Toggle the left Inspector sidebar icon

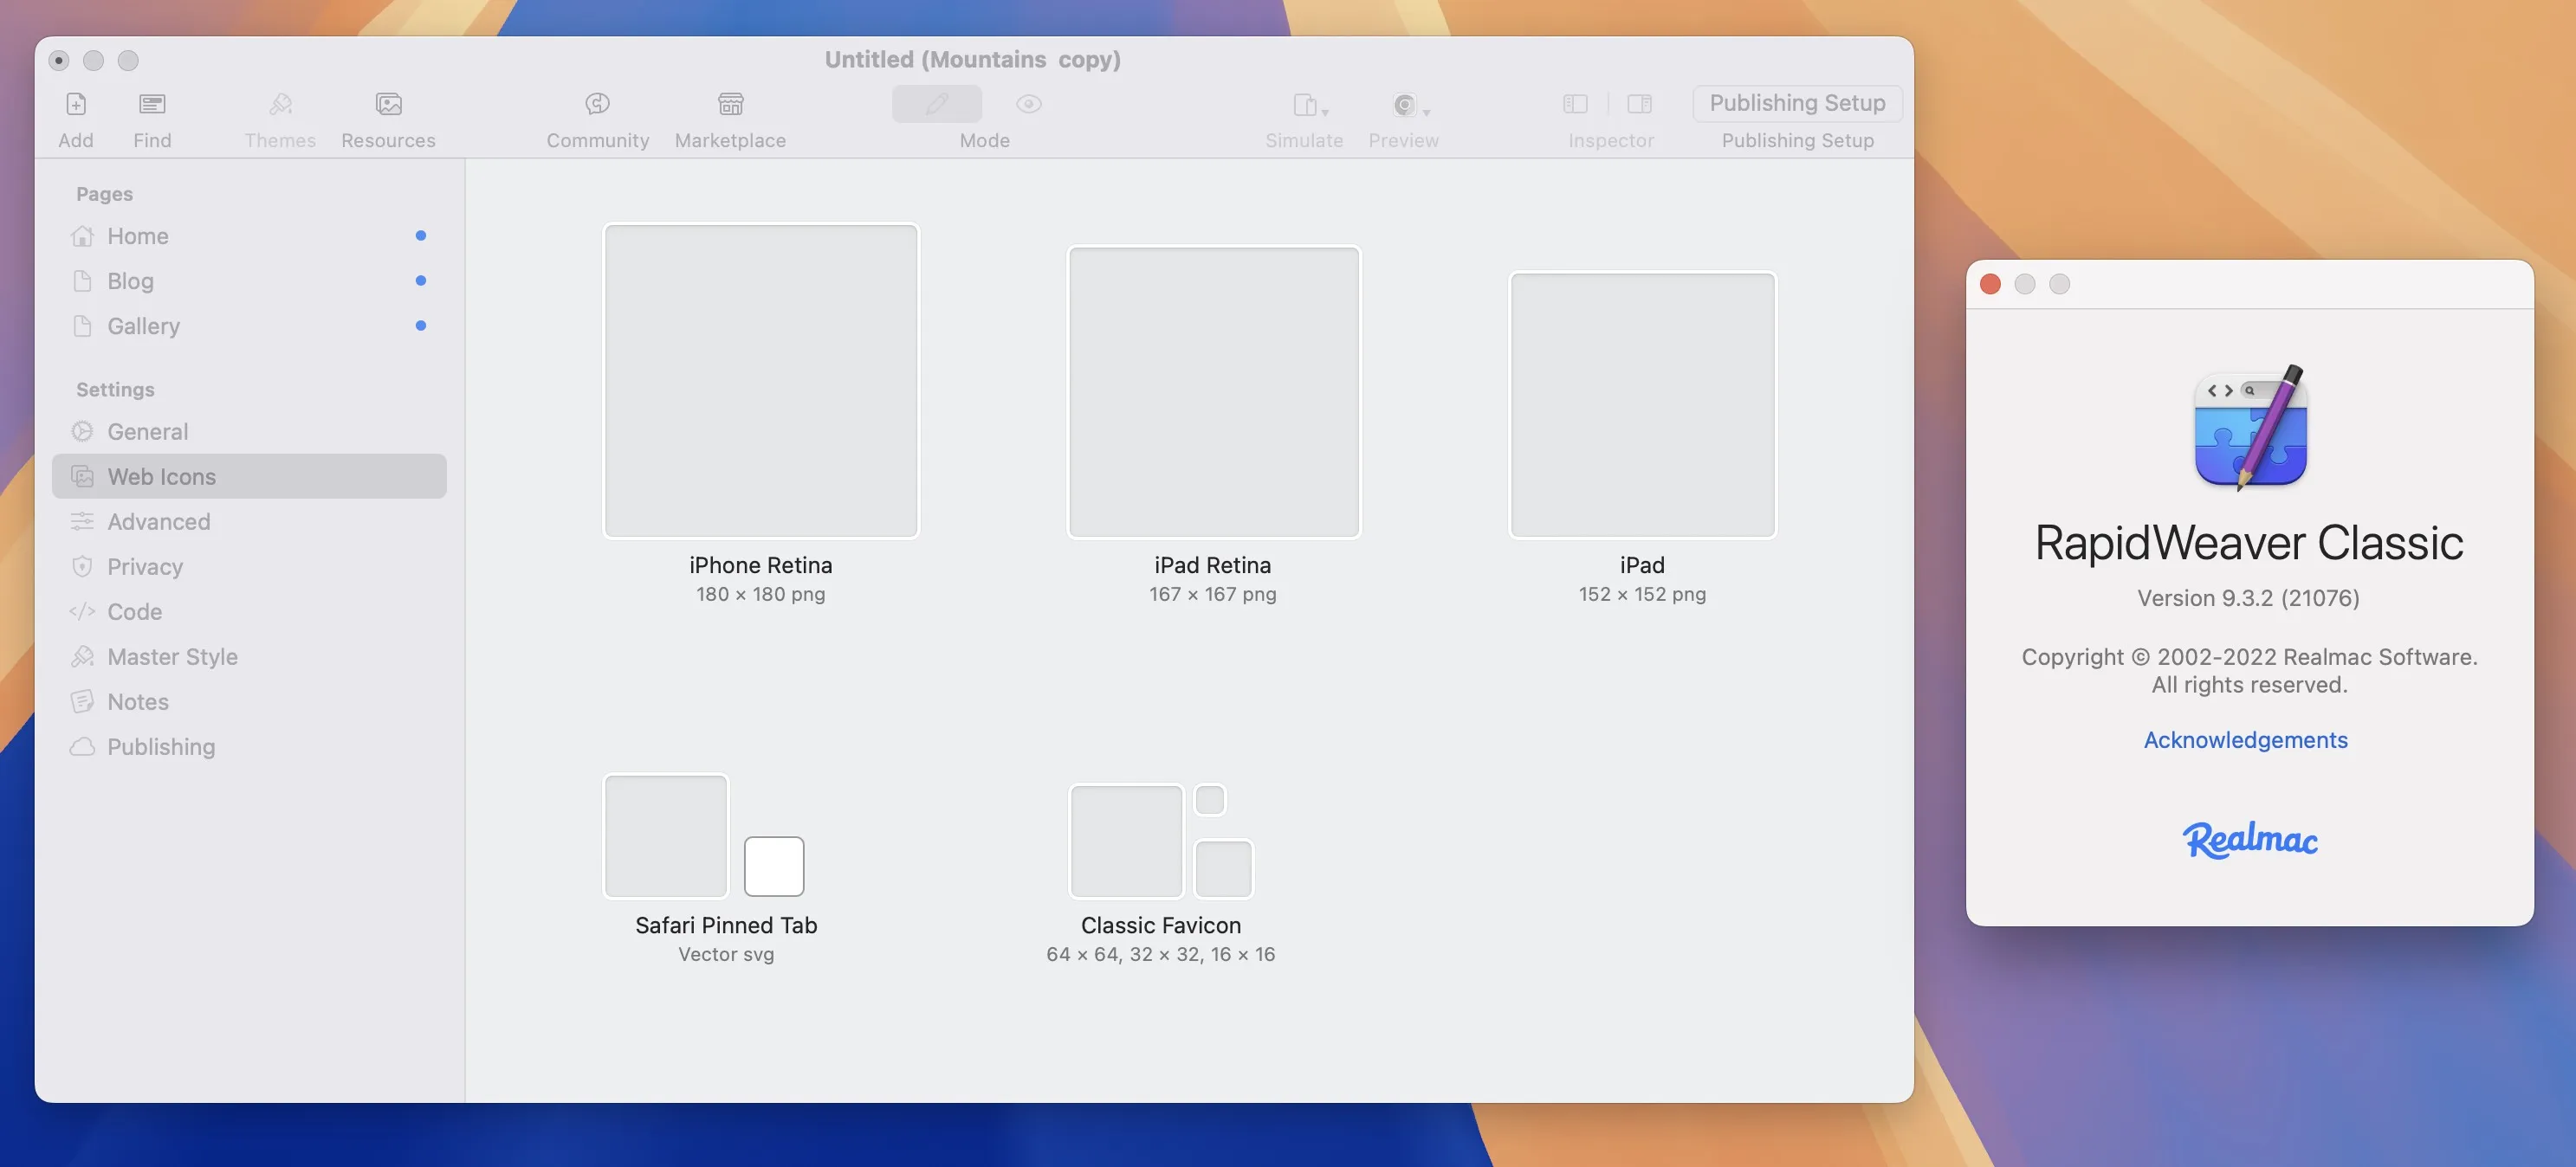pyautogui.click(x=1575, y=104)
